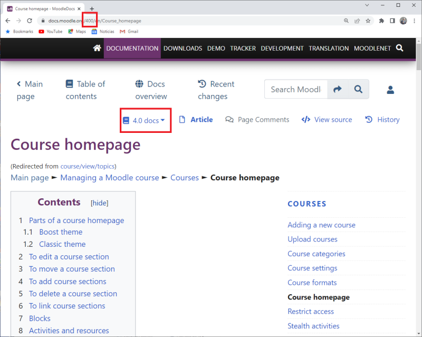Toggle the Contents table with hide link

tap(99, 203)
